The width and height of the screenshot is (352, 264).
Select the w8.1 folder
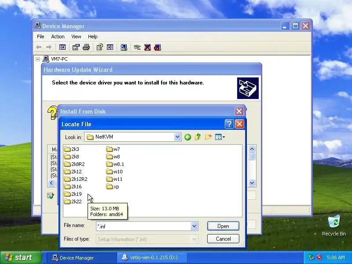pos(115,164)
